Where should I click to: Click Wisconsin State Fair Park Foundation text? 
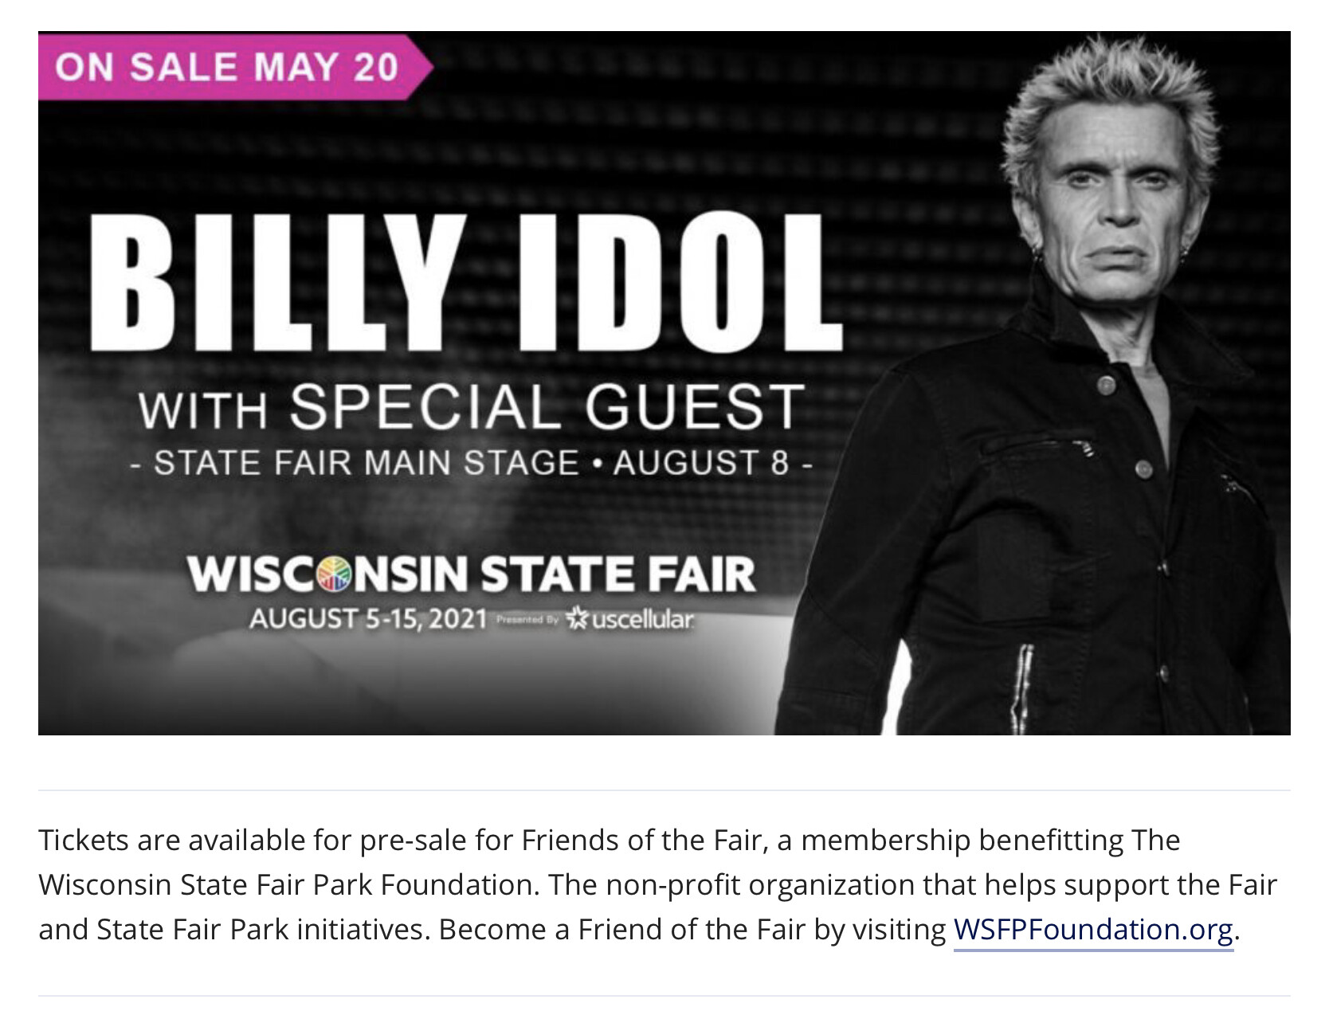287,885
